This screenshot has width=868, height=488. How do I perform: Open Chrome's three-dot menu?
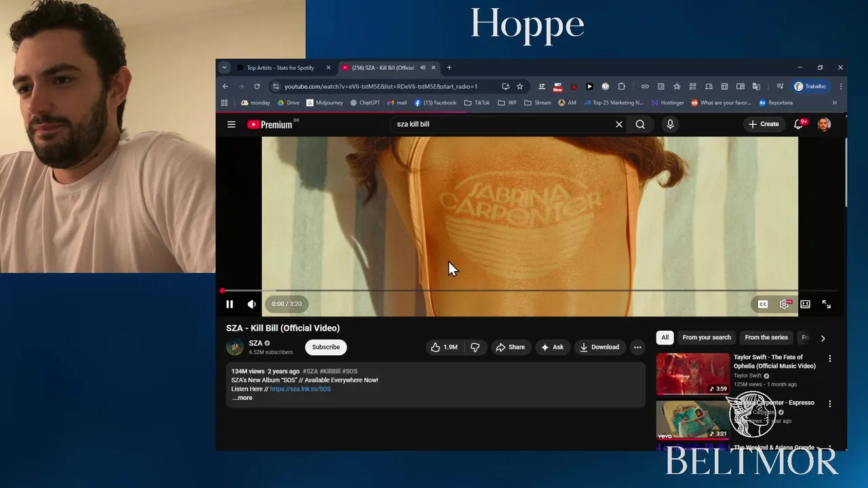(x=841, y=86)
